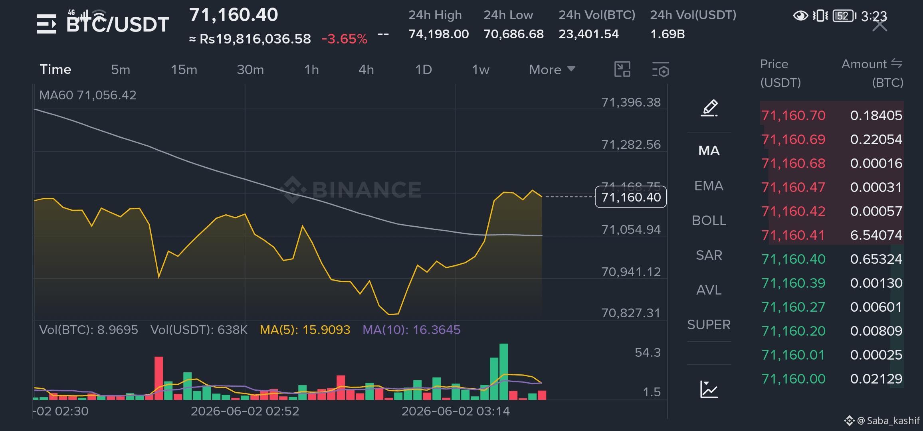Click amount 0.65324 in order book

[x=876, y=259]
